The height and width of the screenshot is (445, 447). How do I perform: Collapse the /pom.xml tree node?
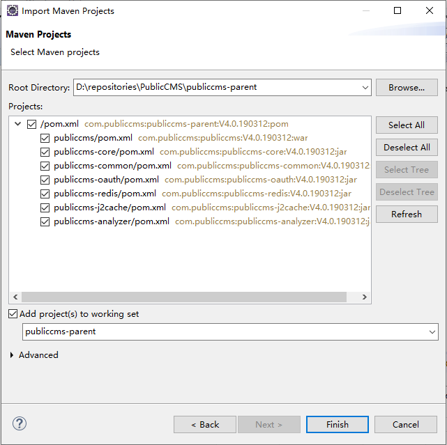point(17,124)
